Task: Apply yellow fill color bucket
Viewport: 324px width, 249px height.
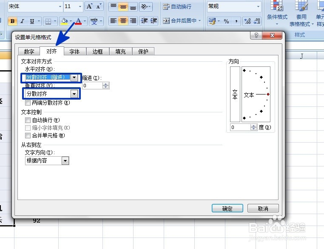Action: 65,21
